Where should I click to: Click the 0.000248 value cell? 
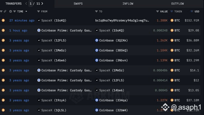coord(160,30)
